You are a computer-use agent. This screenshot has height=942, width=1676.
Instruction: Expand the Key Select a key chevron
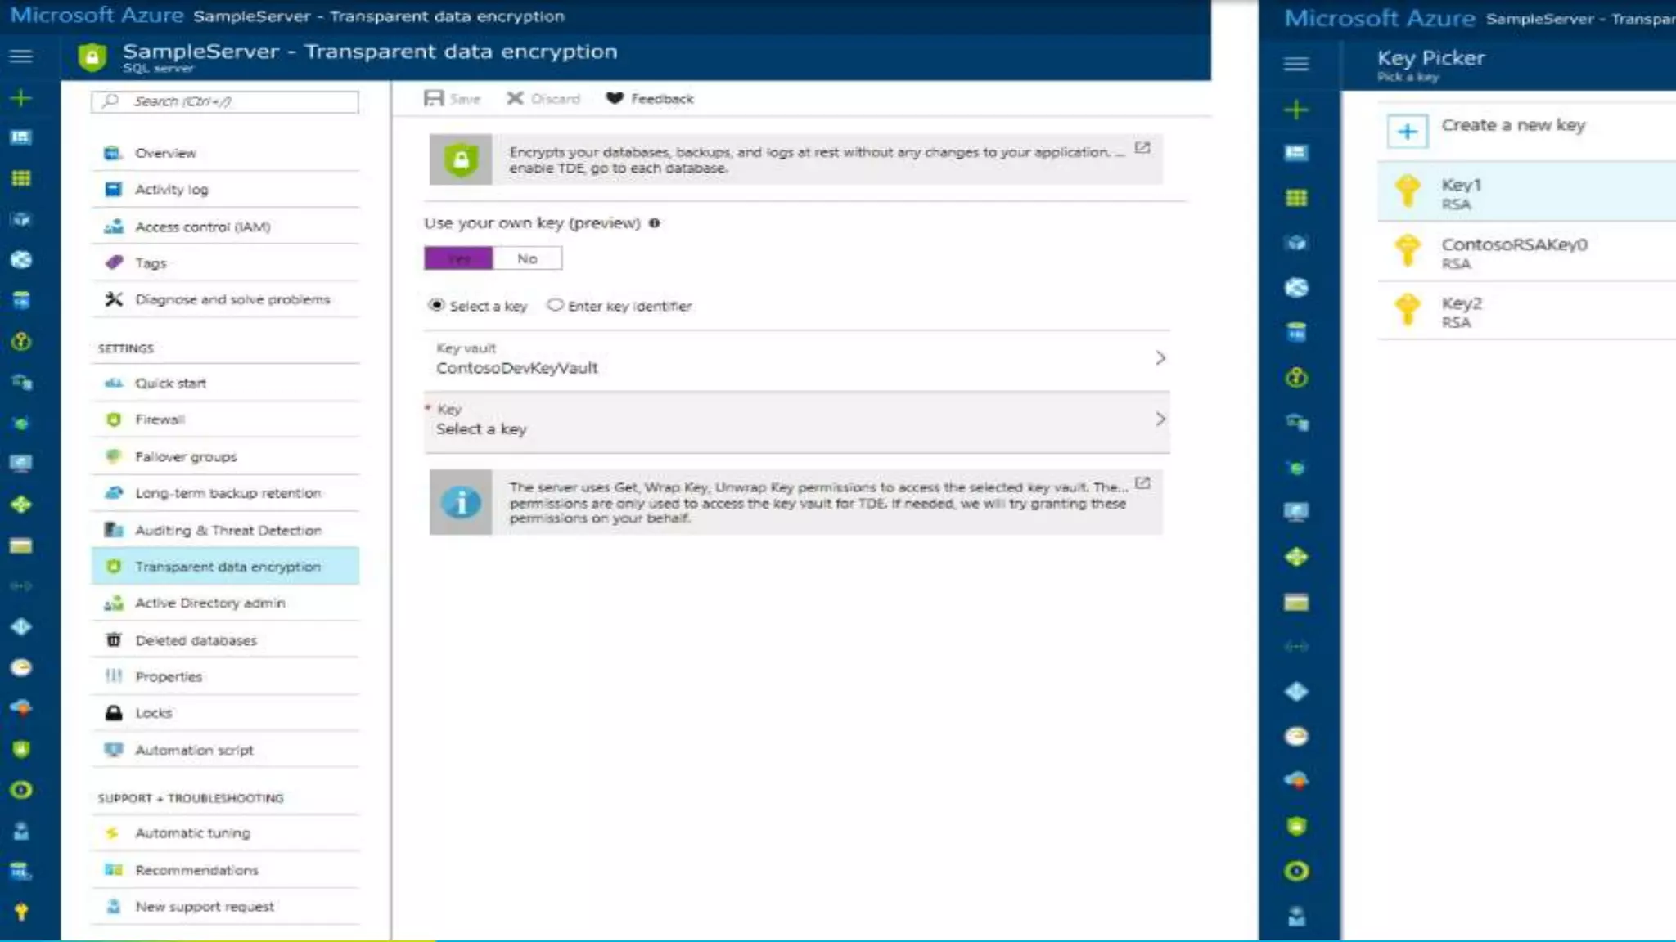1160,419
